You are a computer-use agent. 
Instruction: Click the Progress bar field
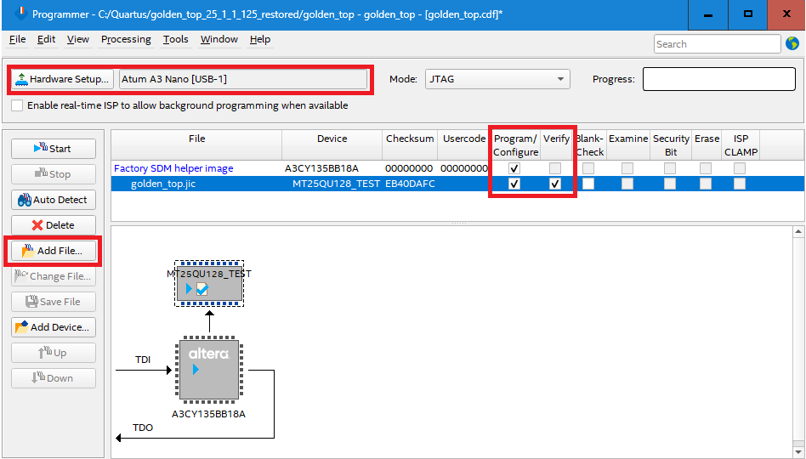click(719, 79)
